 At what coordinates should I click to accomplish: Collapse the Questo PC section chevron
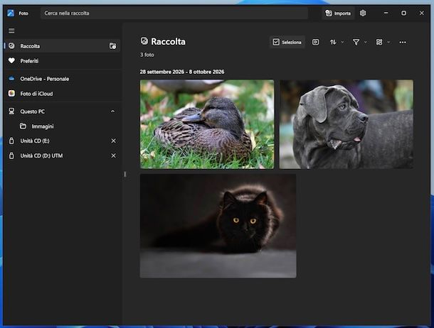point(112,111)
